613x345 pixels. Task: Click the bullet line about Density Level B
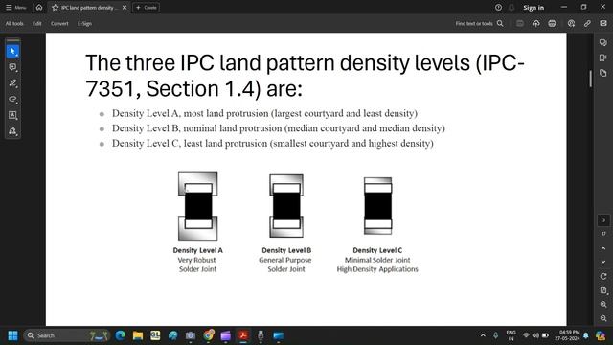click(279, 128)
